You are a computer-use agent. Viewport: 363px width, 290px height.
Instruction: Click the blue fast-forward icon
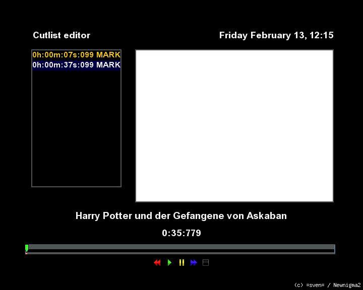[x=194, y=262]
